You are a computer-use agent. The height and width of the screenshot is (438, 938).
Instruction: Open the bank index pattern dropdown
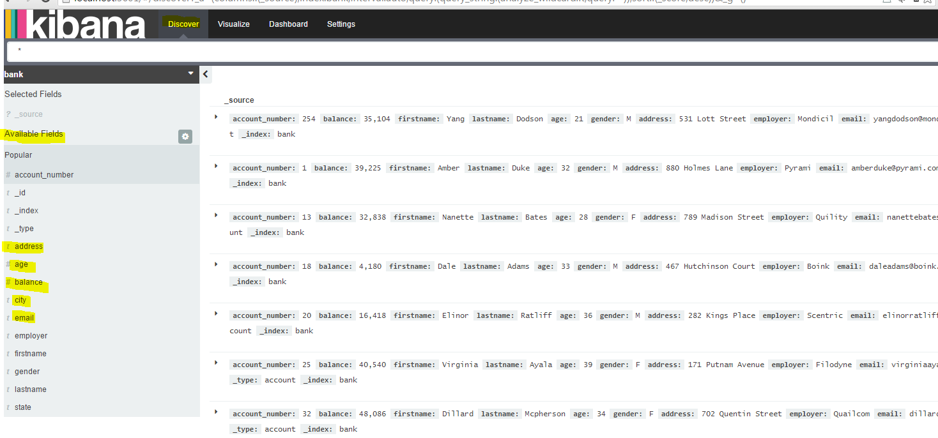coord(190,74)
